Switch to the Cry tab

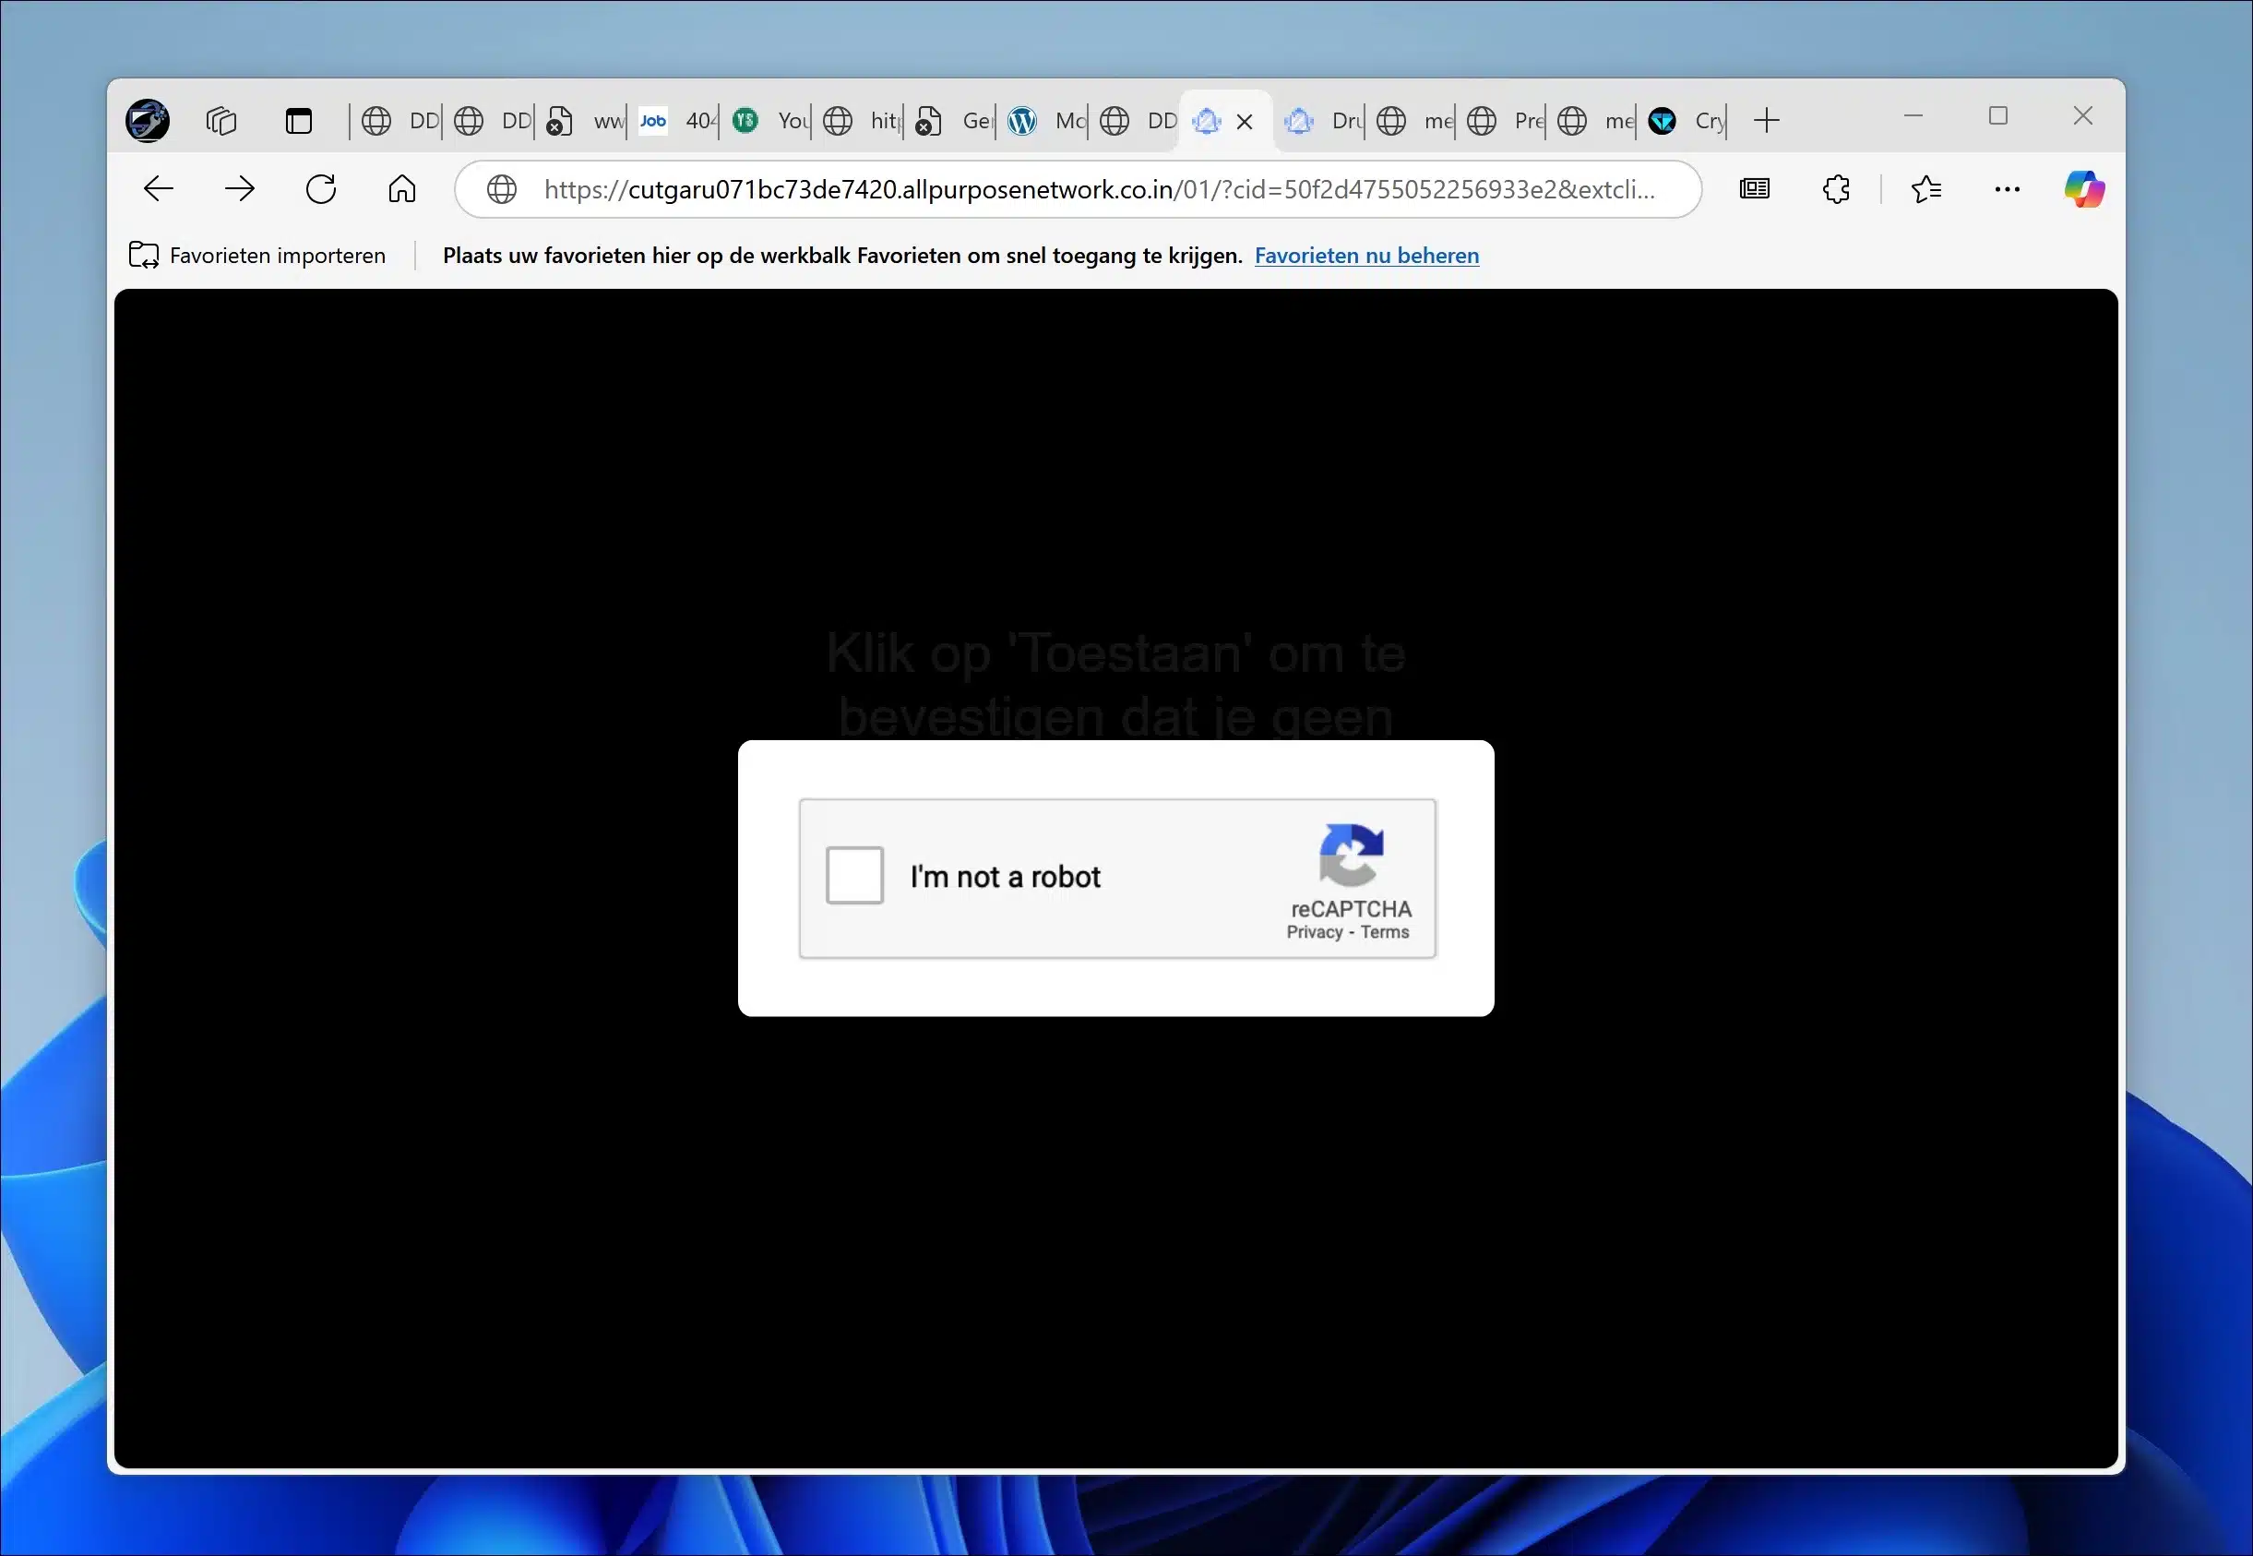click(1686, 121)
